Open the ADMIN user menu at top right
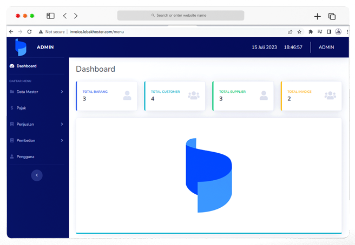Image resolution: width=355 pixels, height=245 pixels. pos(326,47)
